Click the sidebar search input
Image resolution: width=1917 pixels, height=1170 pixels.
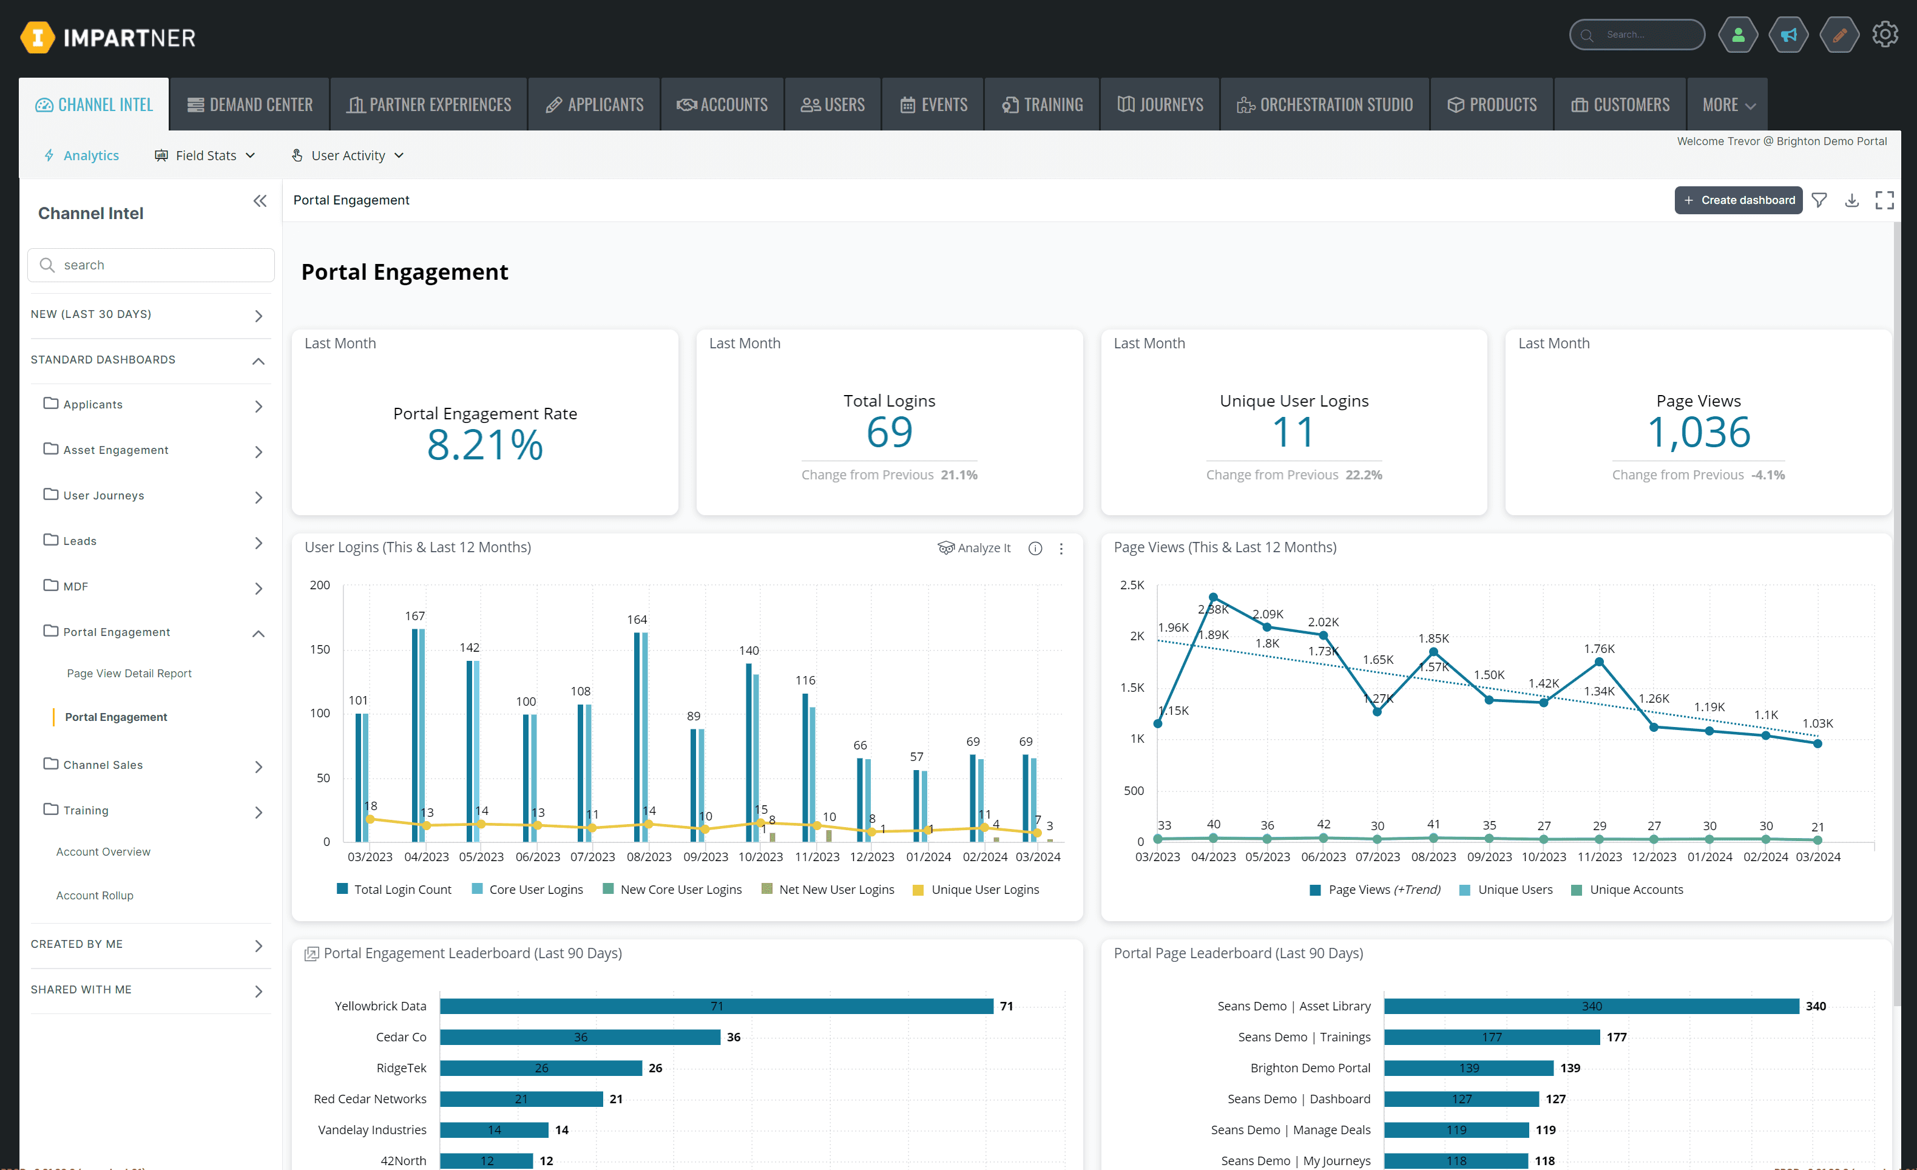tap(151, 265)
